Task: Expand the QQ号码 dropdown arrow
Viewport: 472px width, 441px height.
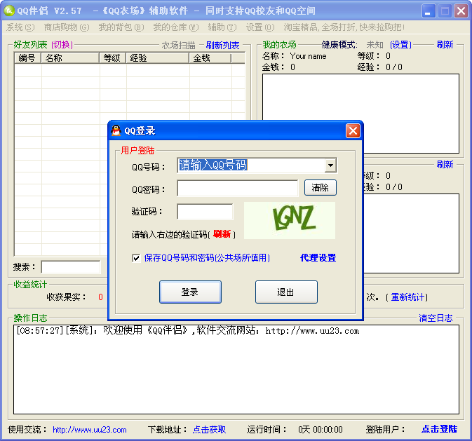Action: click(330, 165)
